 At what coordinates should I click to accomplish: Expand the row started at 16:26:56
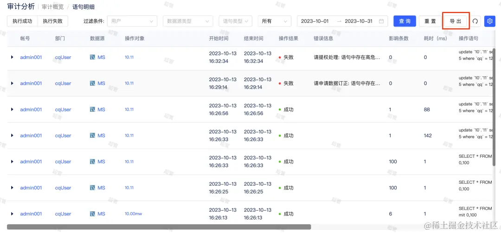point(12,110)
